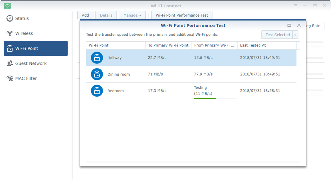Click the Hallway Wi-Fi point icon

tap(97, 58)
